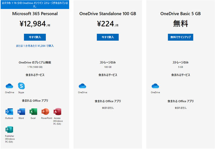215x149 pixels.
Task: Click Access (Windows PC のみ) label
Action: click(x=58, y=121)
